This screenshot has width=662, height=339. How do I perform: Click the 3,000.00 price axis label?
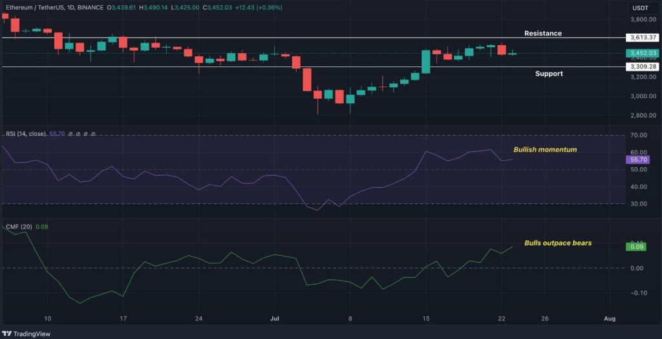tap(643, 96)
